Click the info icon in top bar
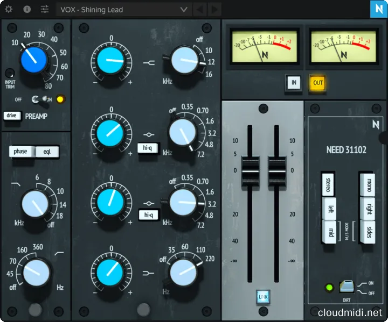The height and width of the screenshot is (322, 388). click(x=27, y=9)
